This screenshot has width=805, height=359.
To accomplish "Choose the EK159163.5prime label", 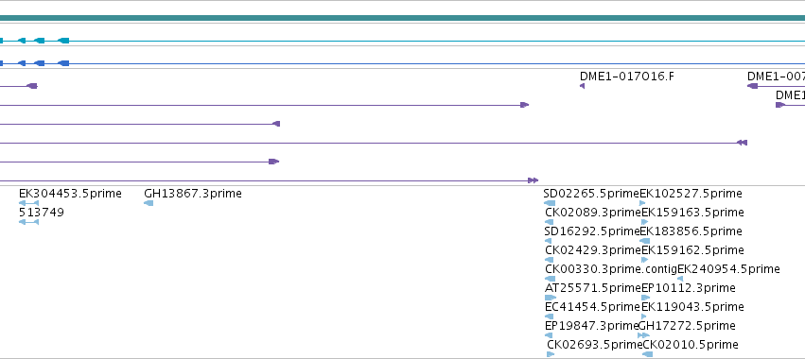I will tap(693, 213).
